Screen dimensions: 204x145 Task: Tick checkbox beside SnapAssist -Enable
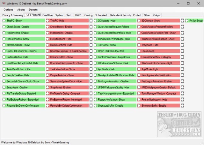tap(91, 88)
